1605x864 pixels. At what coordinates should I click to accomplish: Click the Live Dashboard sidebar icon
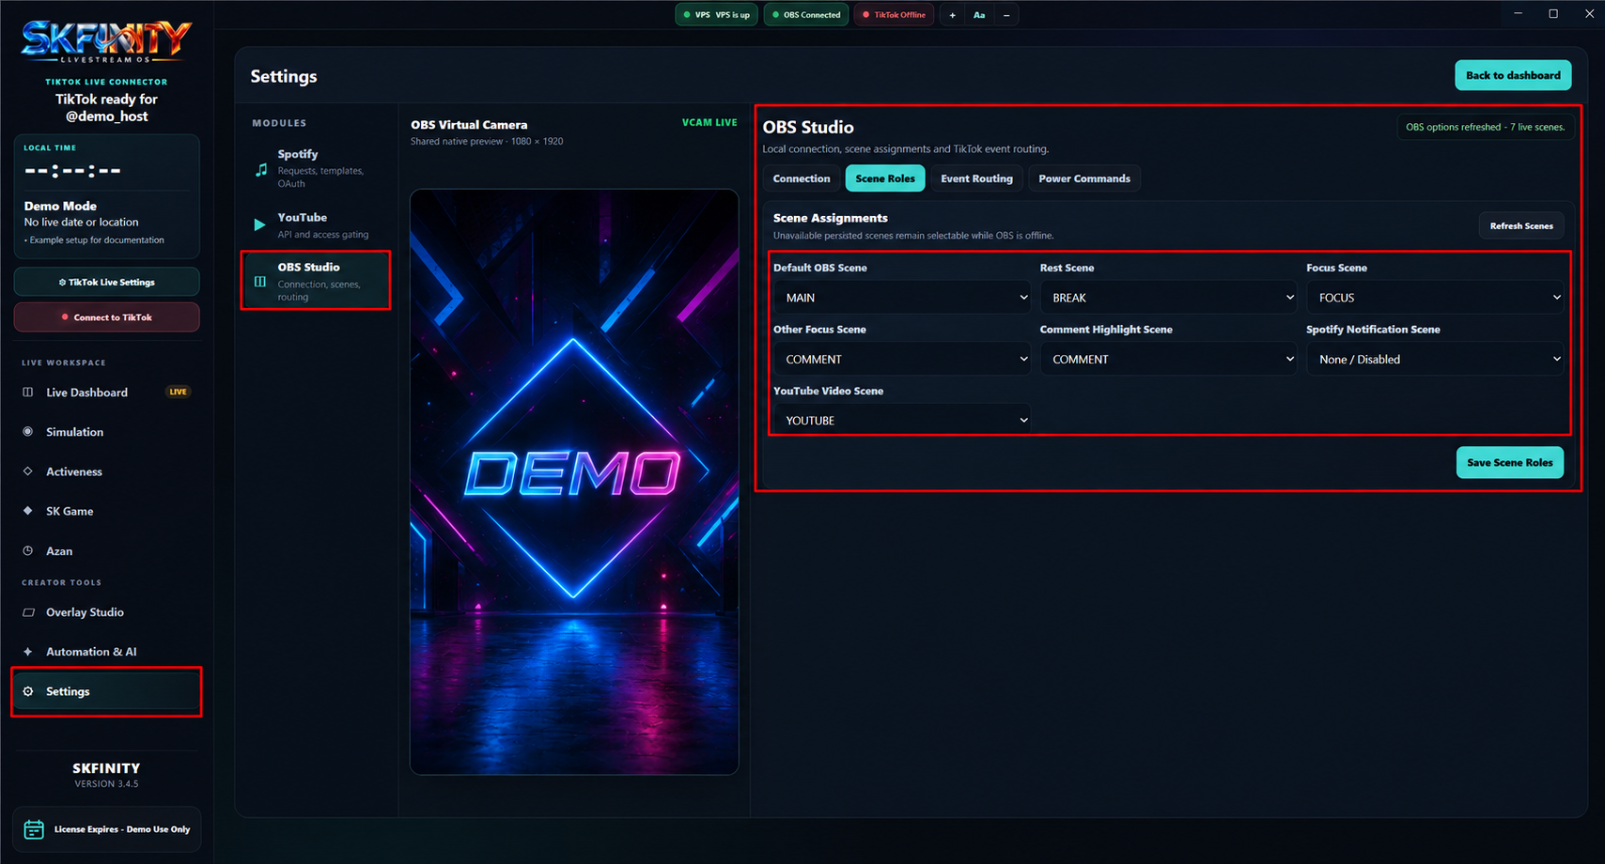(28, 392)
